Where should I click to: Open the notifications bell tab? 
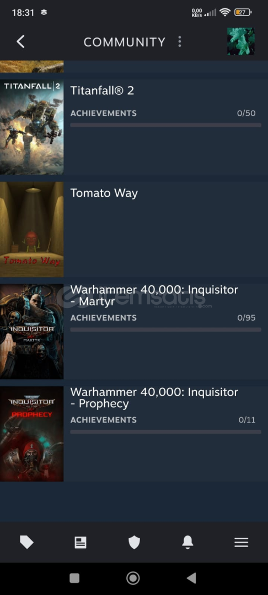[187, 542]
